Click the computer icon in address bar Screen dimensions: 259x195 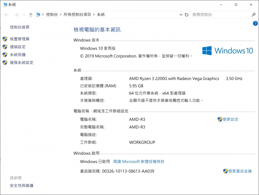(x=38, y=14)
